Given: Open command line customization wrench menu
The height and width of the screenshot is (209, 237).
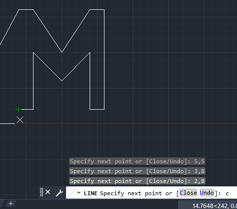Looking at the screenshot, I should point(59,193).
